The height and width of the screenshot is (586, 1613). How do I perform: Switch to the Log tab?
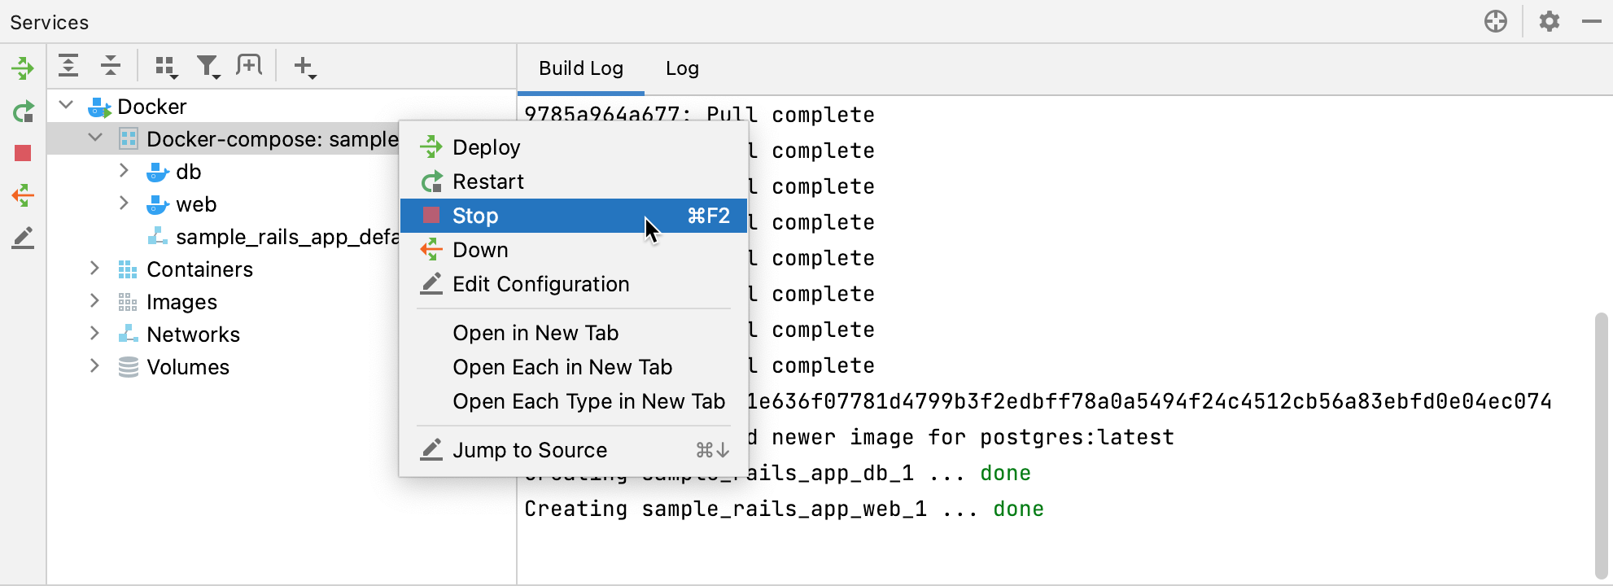pyautogui.click(x=682, y=68)
